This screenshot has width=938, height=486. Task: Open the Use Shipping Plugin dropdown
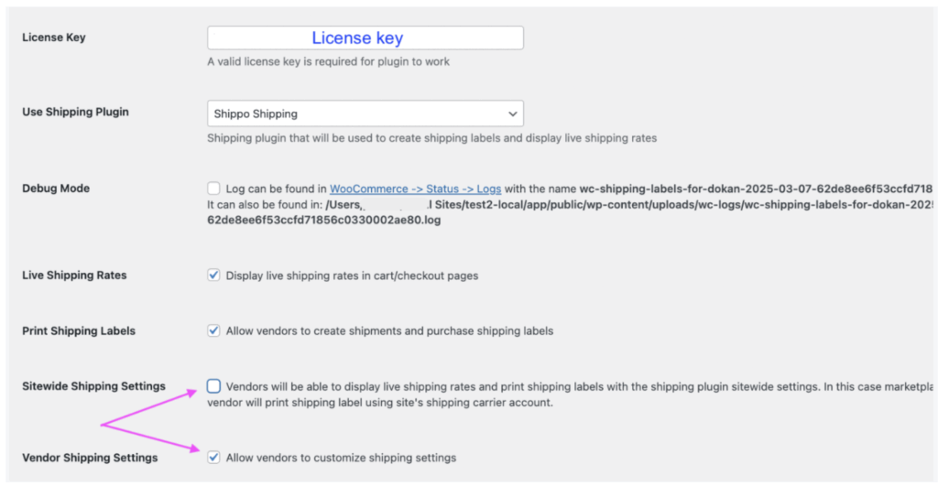[365, 113]
